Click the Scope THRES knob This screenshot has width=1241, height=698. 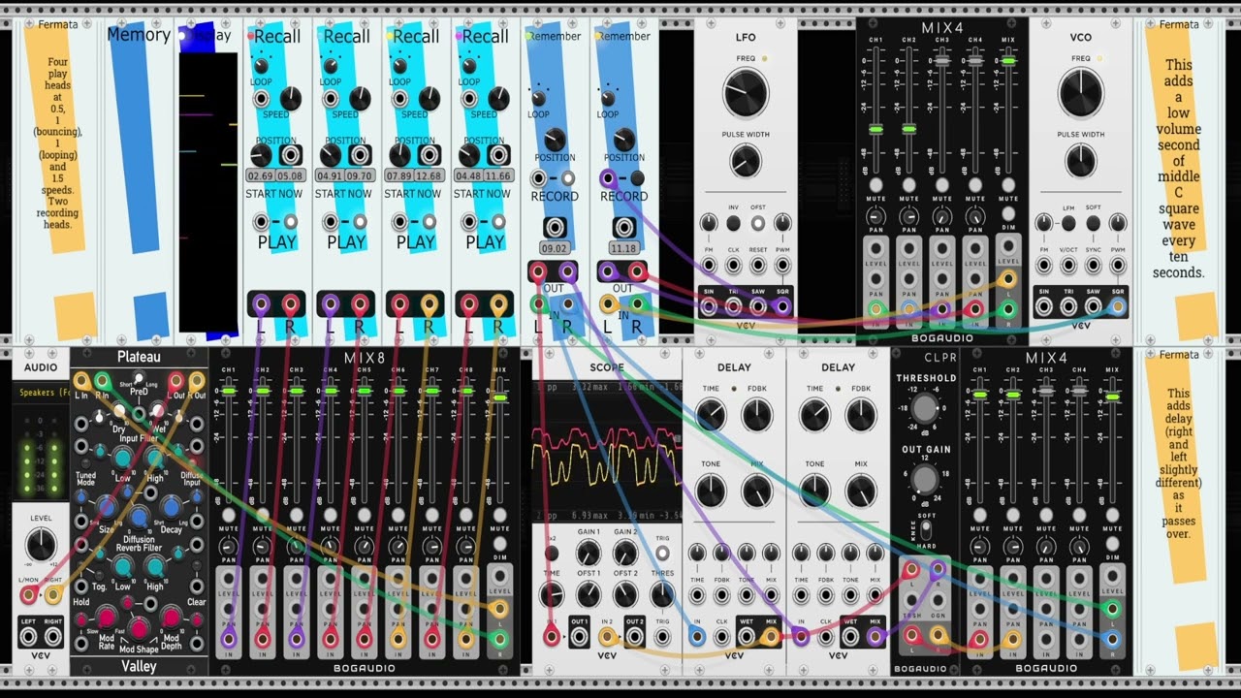pyautogui.click(x=662, y=592)
